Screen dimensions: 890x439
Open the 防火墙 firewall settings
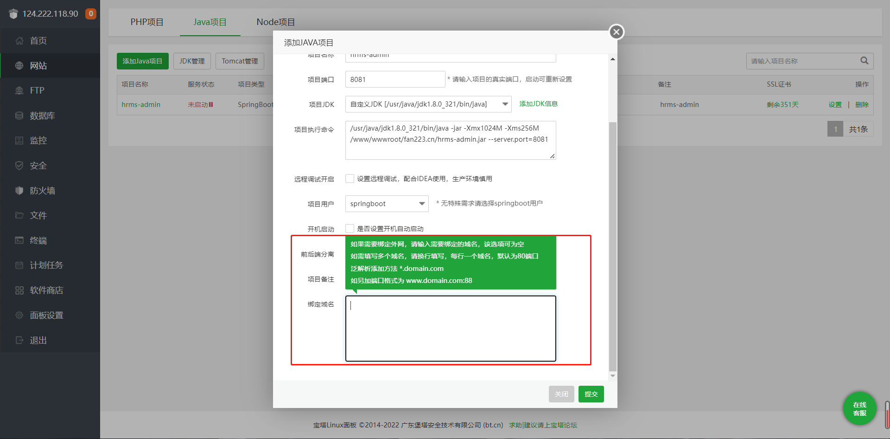42,190
